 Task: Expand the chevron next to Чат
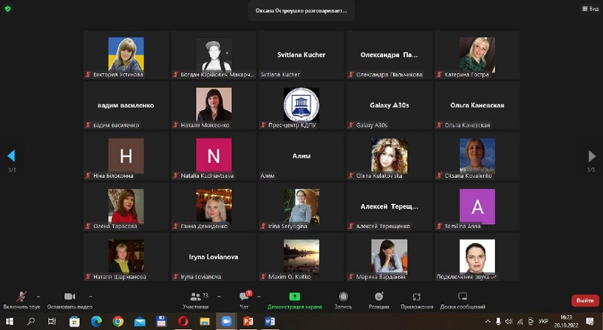click(x=259, y=296)
